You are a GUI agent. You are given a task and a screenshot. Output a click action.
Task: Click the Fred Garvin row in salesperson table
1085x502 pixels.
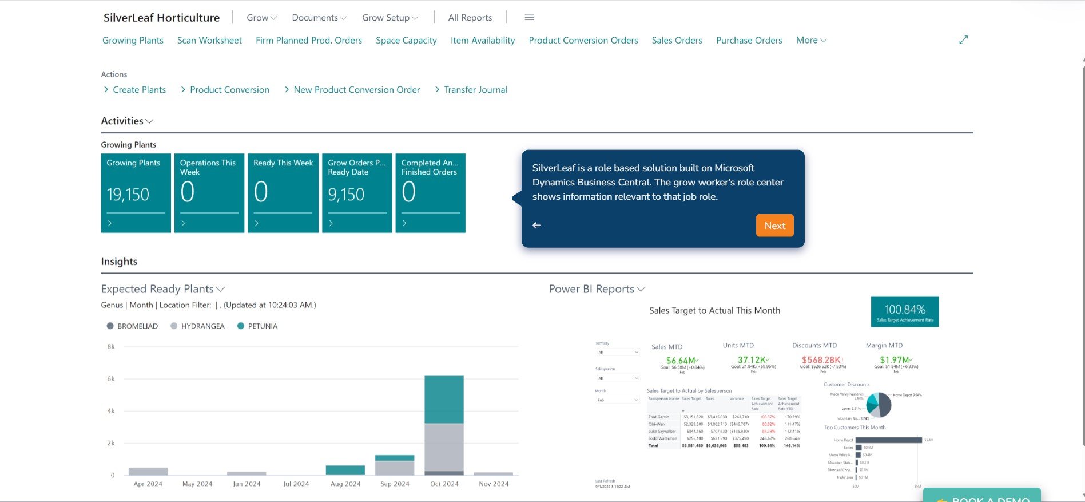tap(724, 417)
